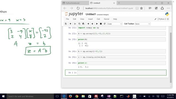
Task: Save notebook with the floppy disk icon
Action: (66, 24)
